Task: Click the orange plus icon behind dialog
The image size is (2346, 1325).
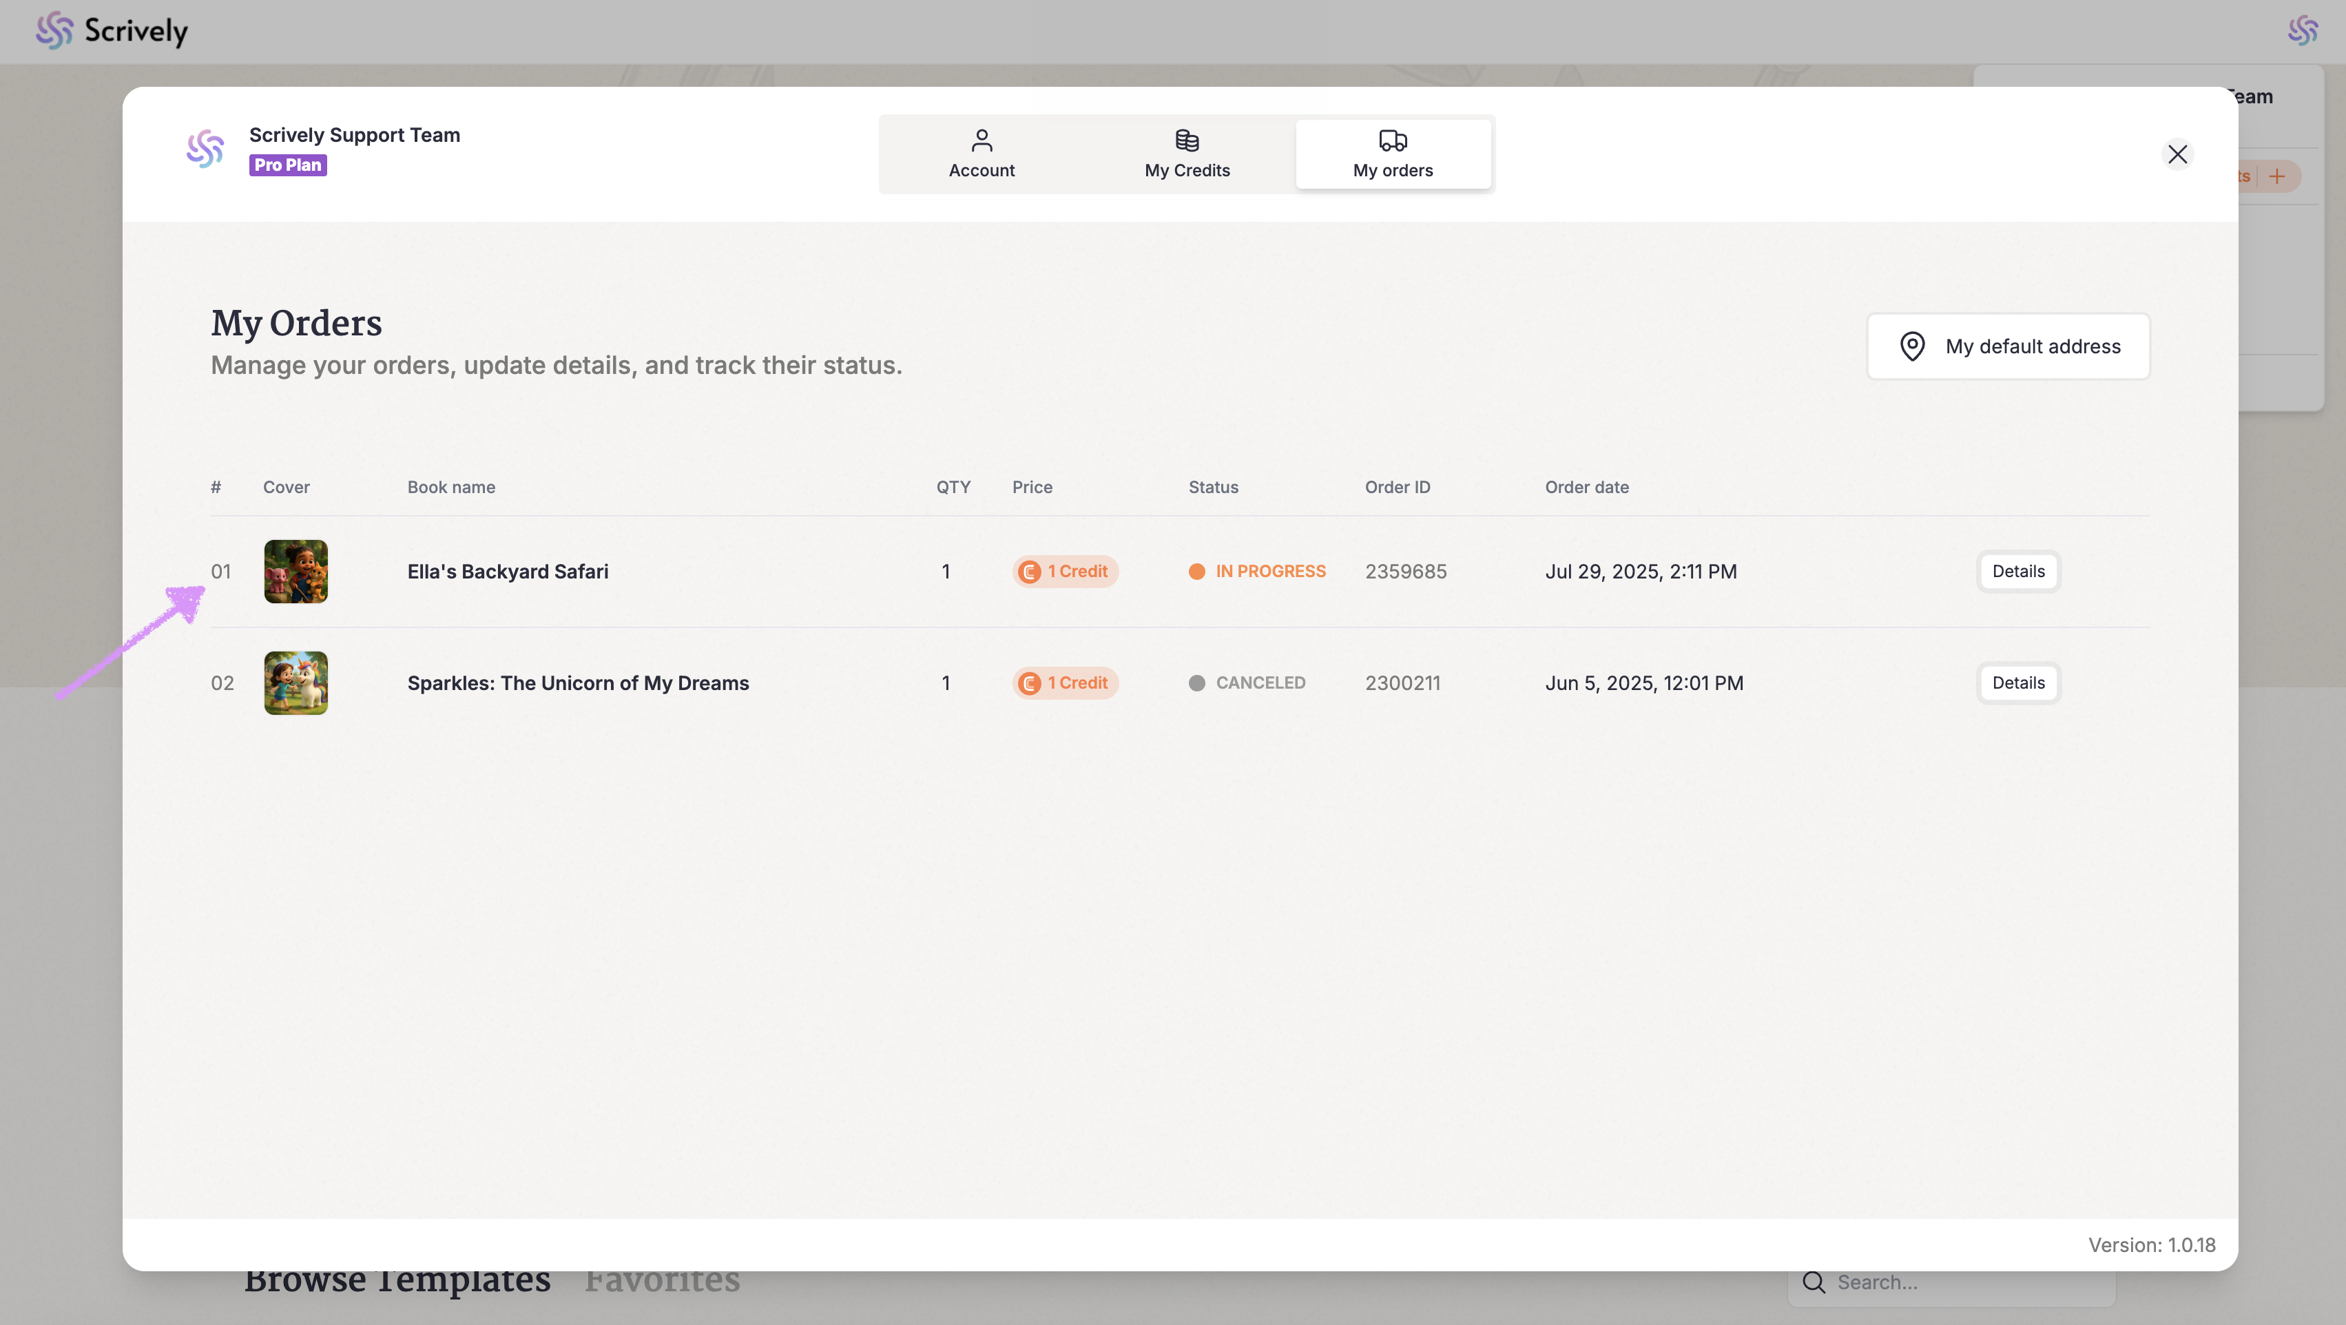Action: (x=2277, y=176)
